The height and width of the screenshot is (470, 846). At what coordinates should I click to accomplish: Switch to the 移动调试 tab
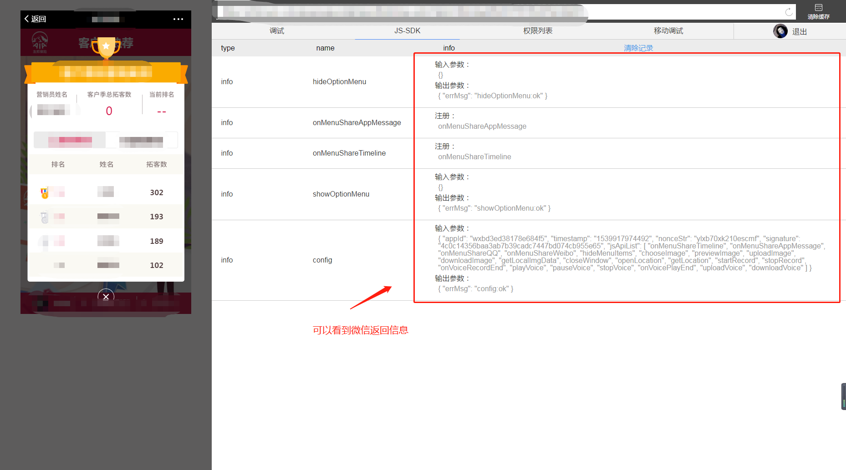point(668,30)
